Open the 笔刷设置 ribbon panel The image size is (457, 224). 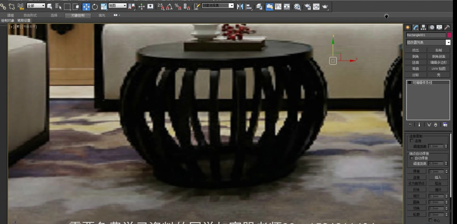[24, 21]
